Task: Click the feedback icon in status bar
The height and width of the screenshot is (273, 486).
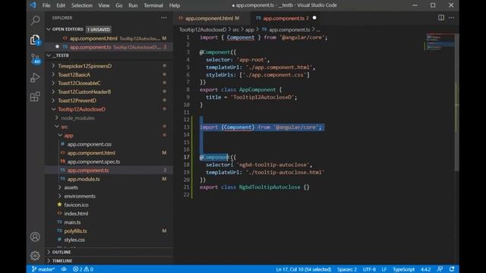Action: pyautogui.click(x=440, y=269)
